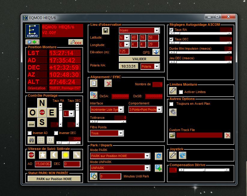The height and width of the screenshot is (196, 247).
Task: Click the Elévation field showing 125
Action: click(x=124, y=51)
